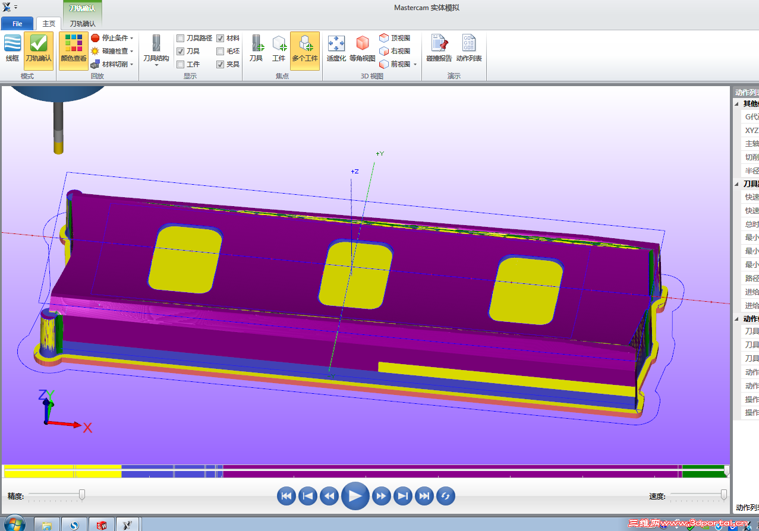The image size is (759, 531).
Task: Open the Mastercam application icon menu
Action: (6, 7)
